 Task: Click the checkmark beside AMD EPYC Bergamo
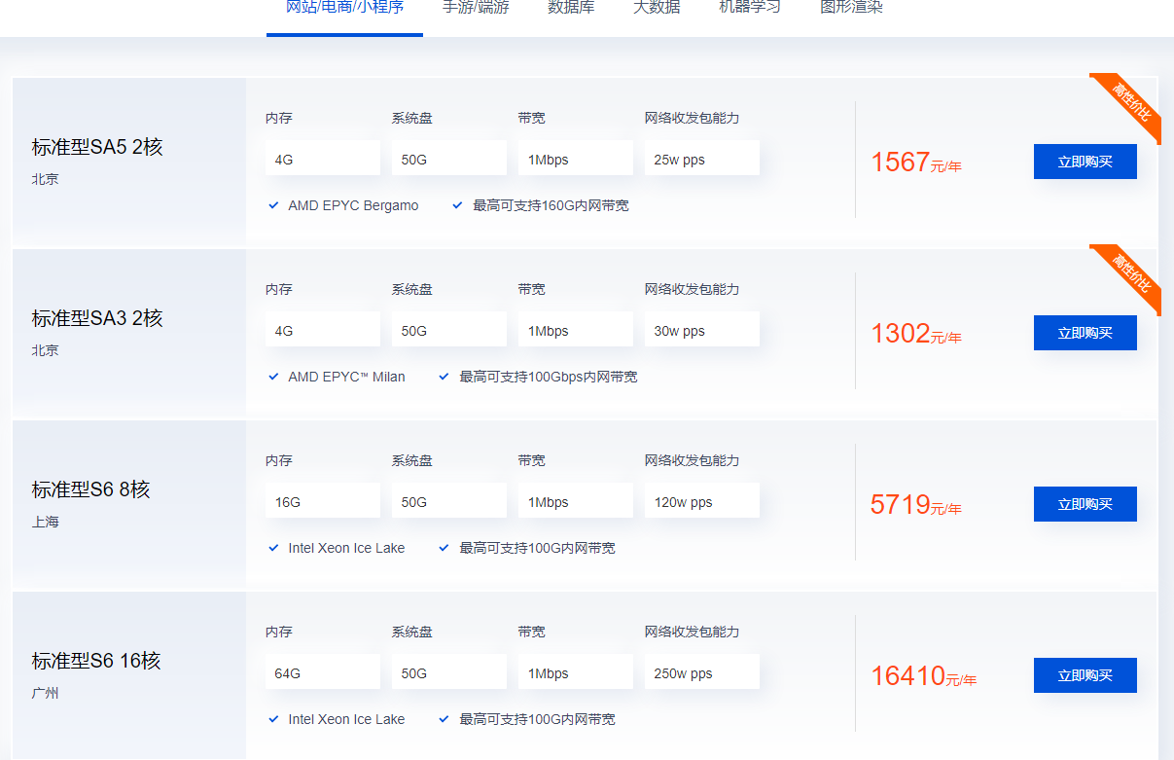coord(273,205)
